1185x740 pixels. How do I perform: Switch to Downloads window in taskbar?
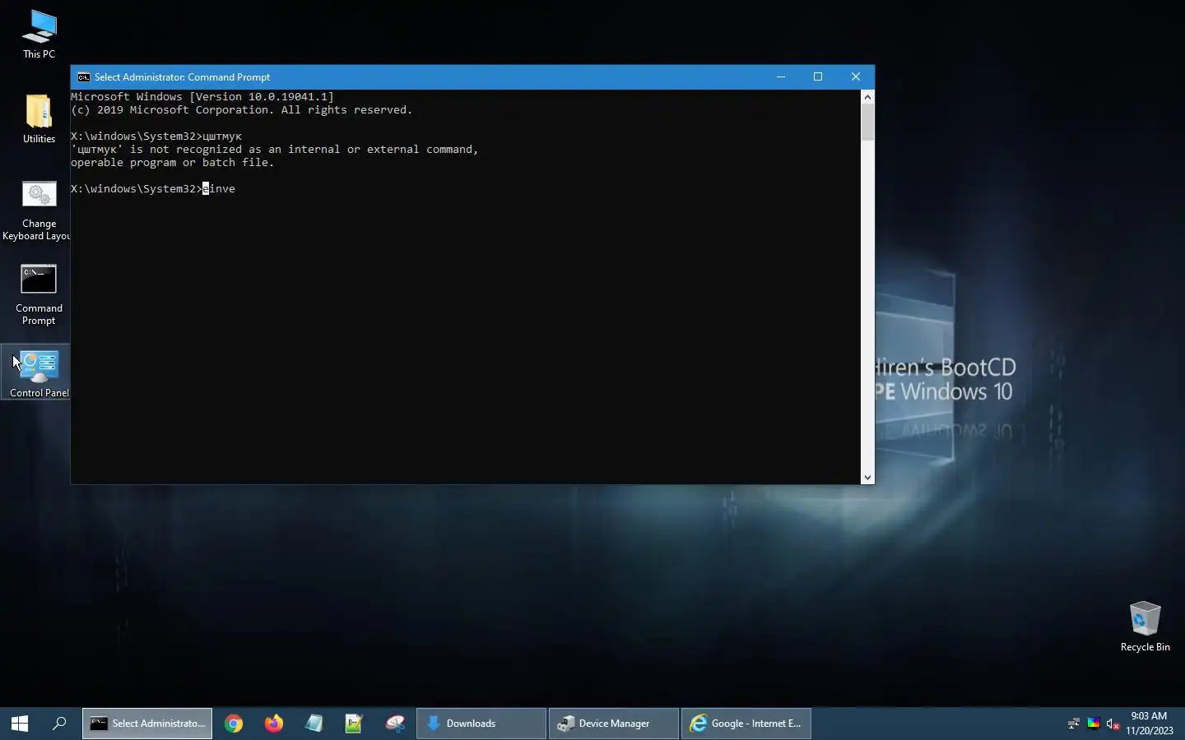click(x=481, y=724)
